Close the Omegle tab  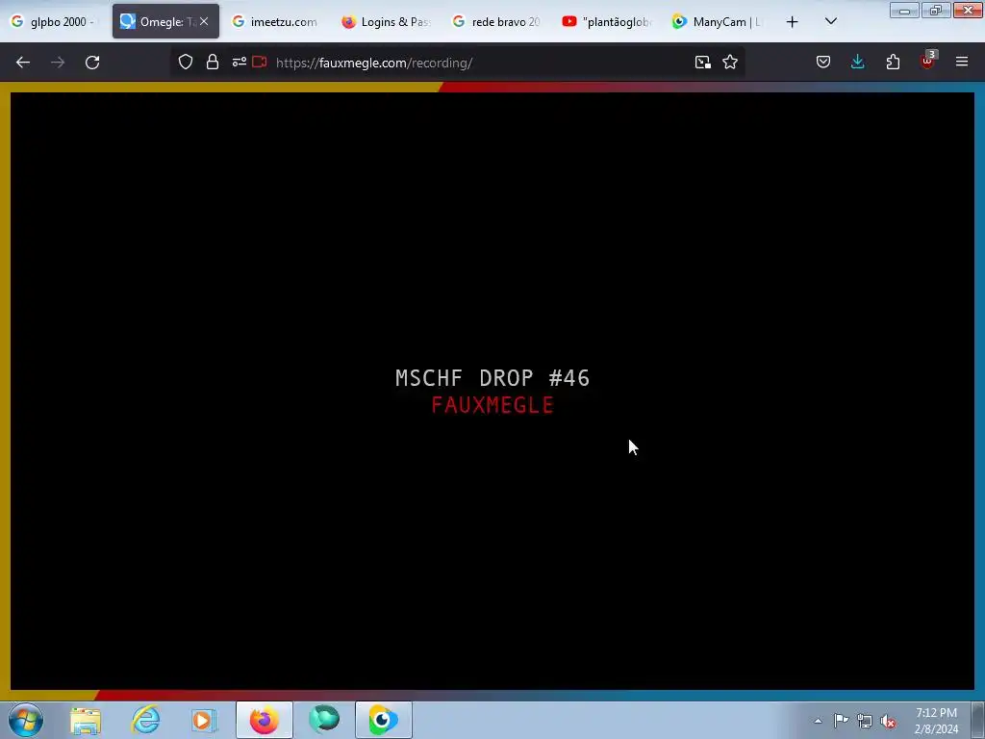click(x=204, y=21)
